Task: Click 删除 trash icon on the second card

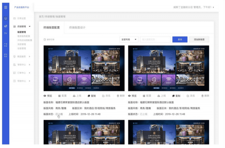Action: click(x=202, y=96)
